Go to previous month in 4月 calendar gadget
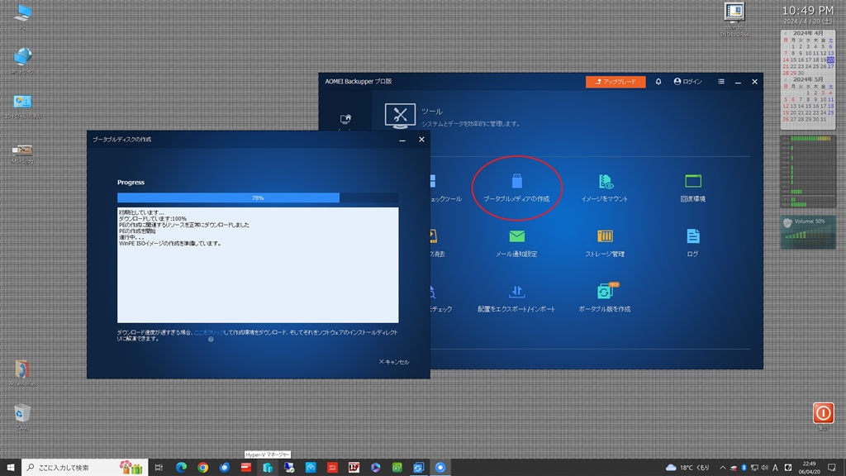 click(x=786, y=33)
